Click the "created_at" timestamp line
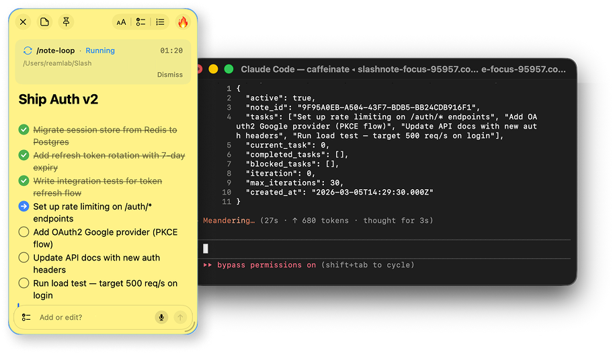This screenshot has height=354, width=615. click(x=339, y=192)
